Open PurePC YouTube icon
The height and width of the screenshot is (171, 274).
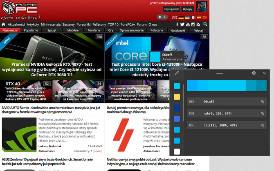coord(188,24)
